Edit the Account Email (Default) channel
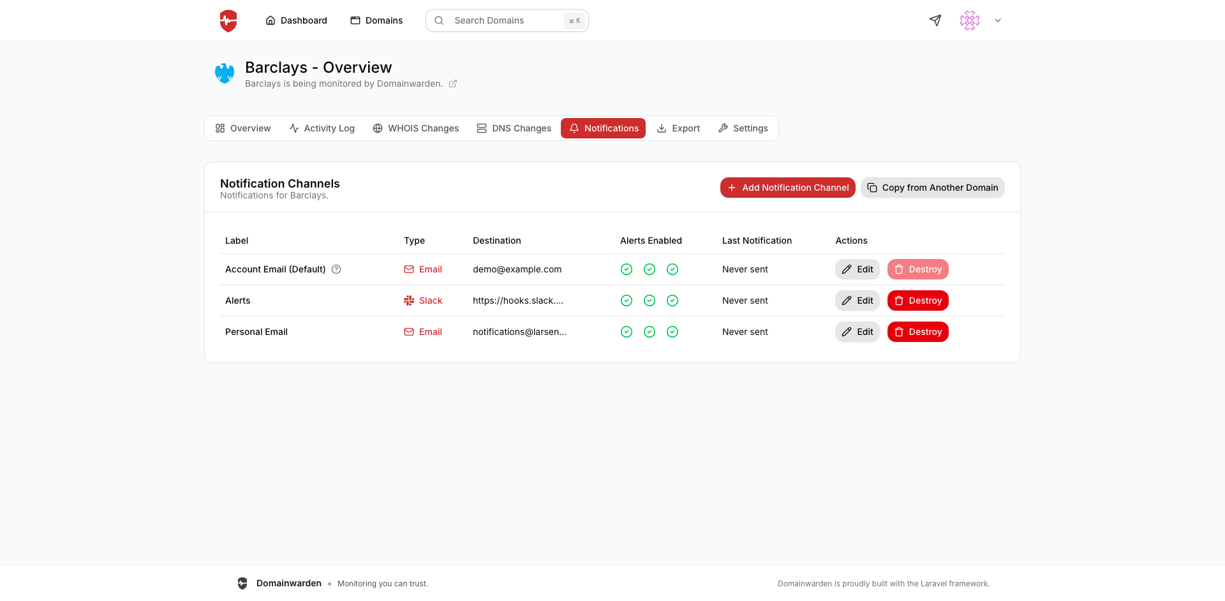The height and width of the screenshot is (601, 1225). [857, 269]
